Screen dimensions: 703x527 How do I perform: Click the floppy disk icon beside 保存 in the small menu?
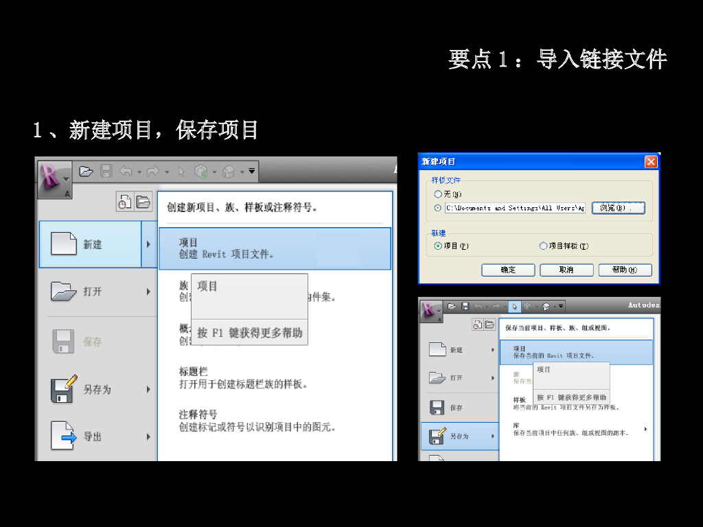point(437,408)
